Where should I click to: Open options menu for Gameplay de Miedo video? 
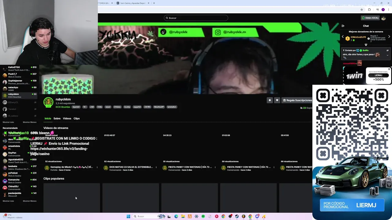[97, 167]
